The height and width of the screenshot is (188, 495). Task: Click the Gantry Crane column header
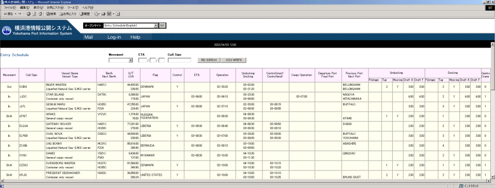click(485, 75)
